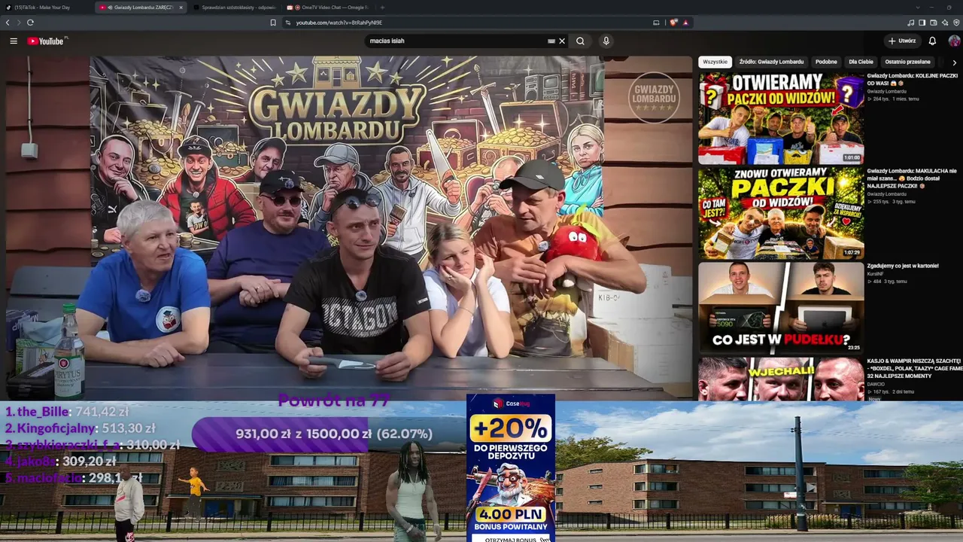Select the Podobne filter chip
963x542 pixels.
tap(826, 62)
